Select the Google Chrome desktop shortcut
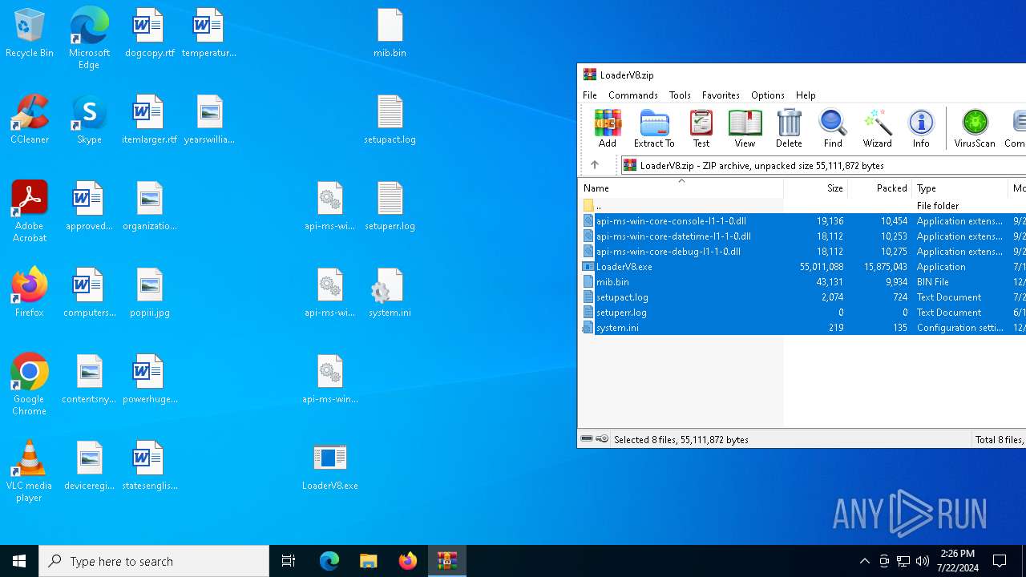The image size is (1026, 577). click(x=30, y=385)
